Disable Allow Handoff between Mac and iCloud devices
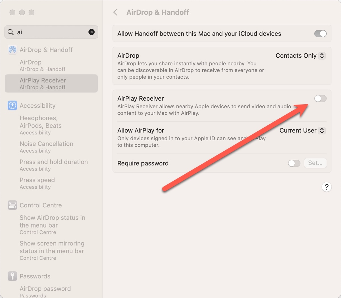This screenshot has width=341, height=298. pos(320,34)
